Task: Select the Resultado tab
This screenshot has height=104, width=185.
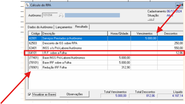Action: 81,27
